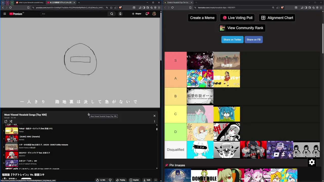Select the YouTube 稲葉曇 ラグトレイン tab
324x182 pixels.
tap(61, 3)
